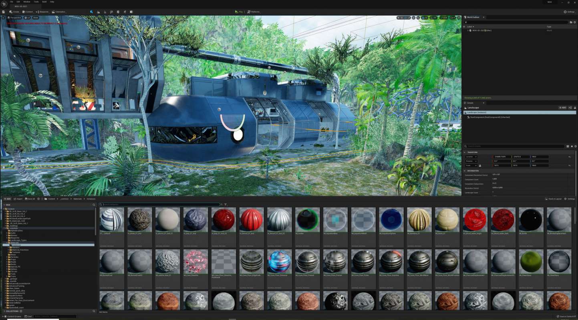Select the M_CleanGlass green material thumbnail
This screenshot has width=578, height=320.
[531, 262]
